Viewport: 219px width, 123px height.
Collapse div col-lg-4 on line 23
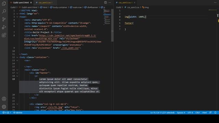click(x=17, y=104)
